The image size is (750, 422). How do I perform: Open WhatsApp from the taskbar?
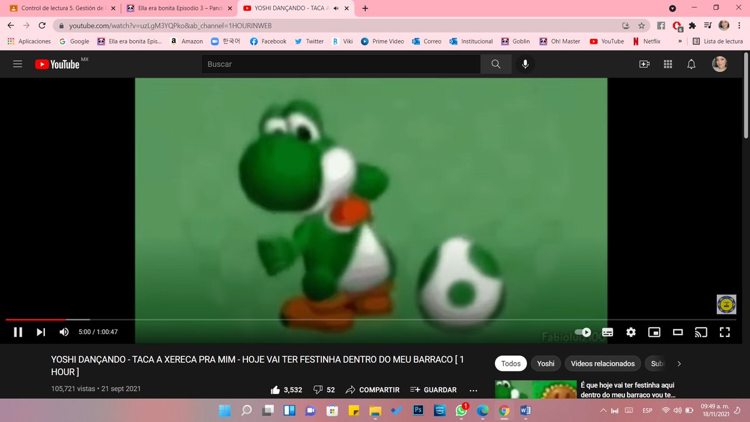461,411
